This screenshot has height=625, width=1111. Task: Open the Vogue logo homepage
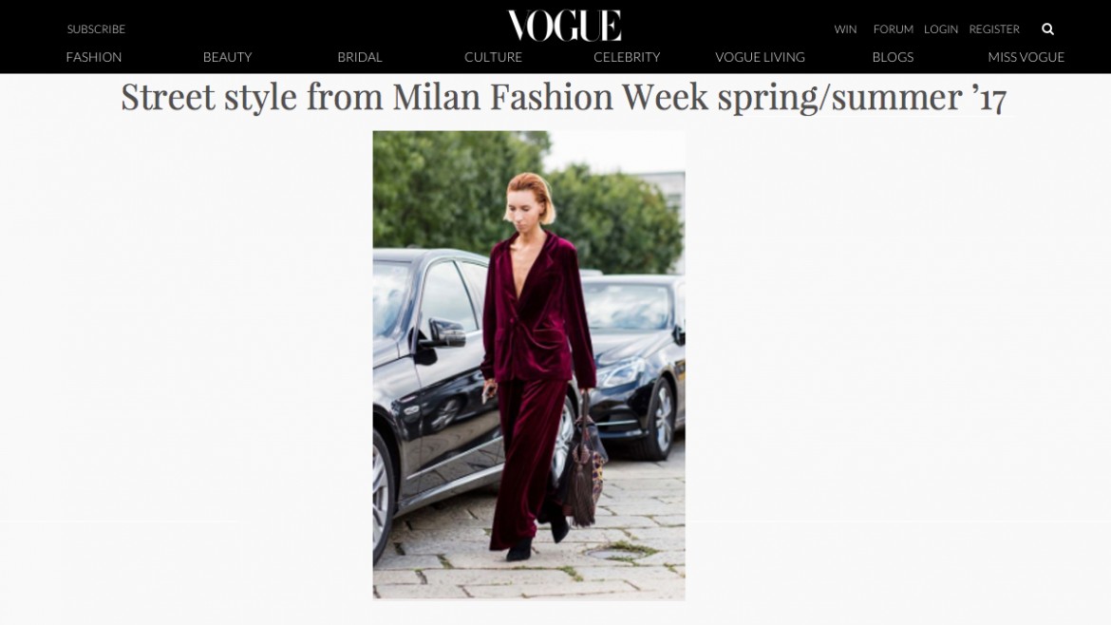point(564,26)
